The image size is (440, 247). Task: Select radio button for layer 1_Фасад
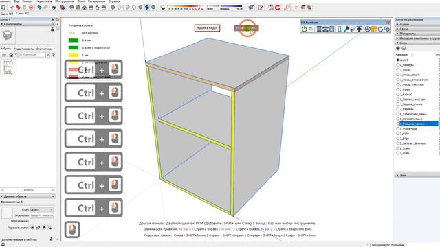click(x=397, y=70)
